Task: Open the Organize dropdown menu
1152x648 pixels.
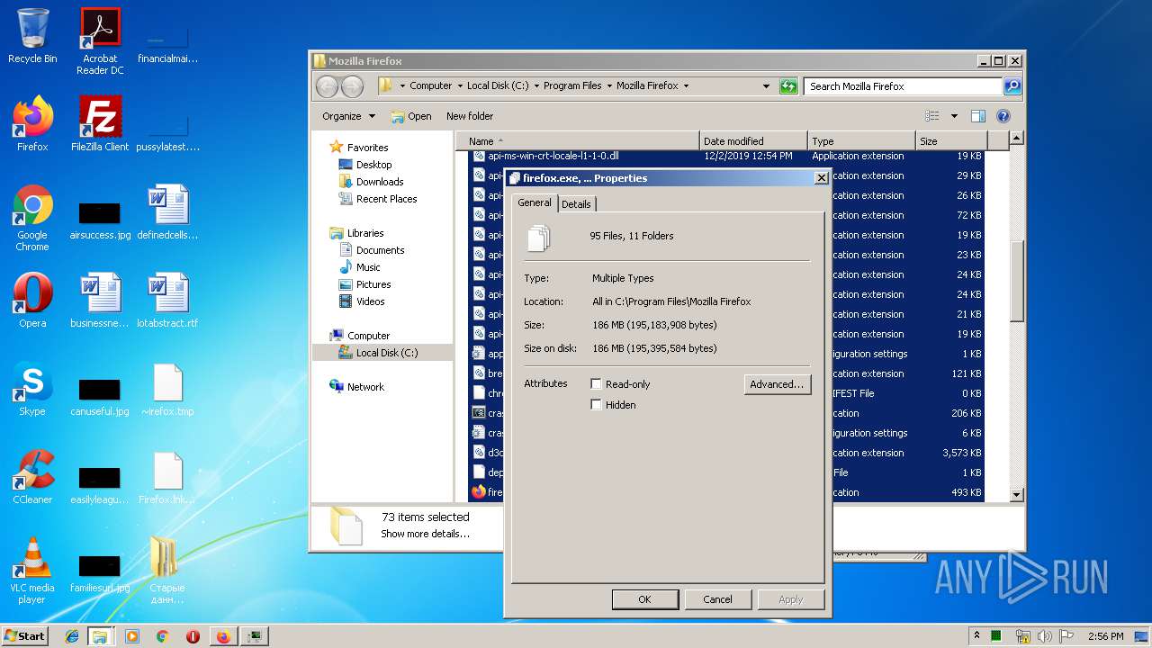Action: [x=349, y=116]
